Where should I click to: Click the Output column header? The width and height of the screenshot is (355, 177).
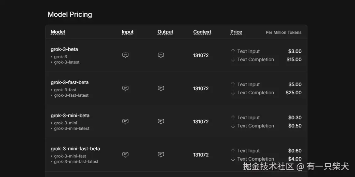(x=165, y=32)
